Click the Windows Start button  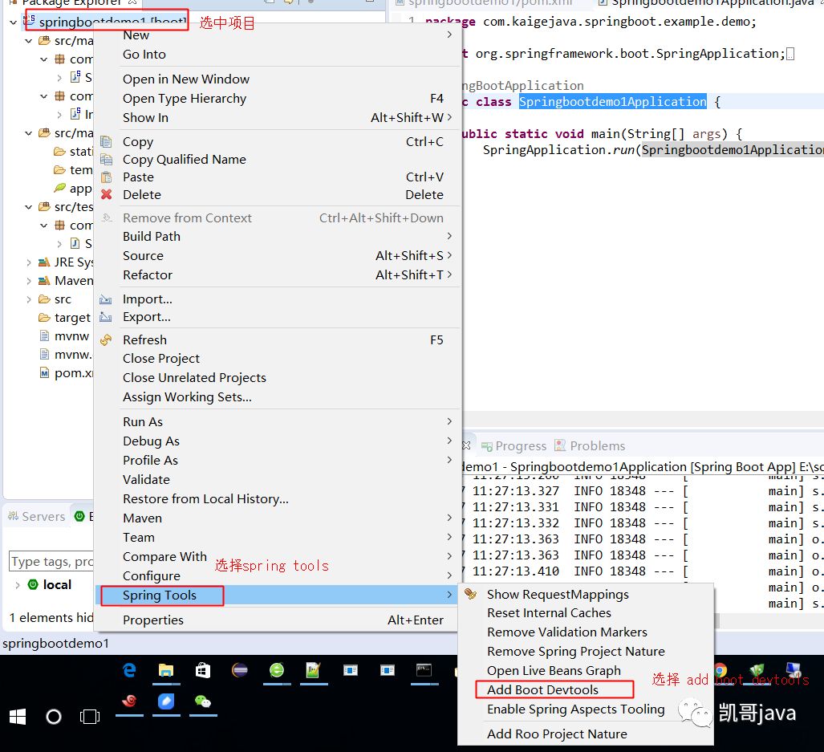pyautogui.click(x=18, y=716)
